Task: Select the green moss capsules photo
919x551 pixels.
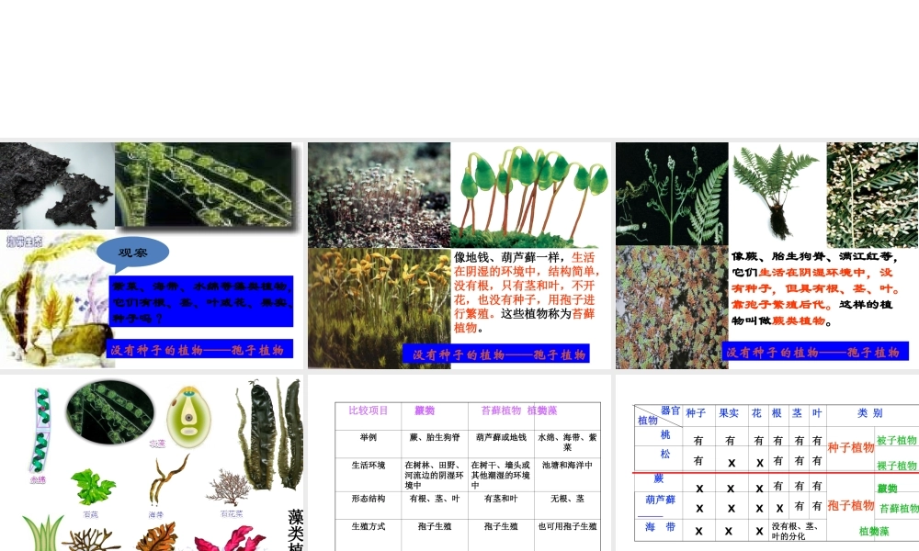Action: pyautogui.click(x=531, y=195)
